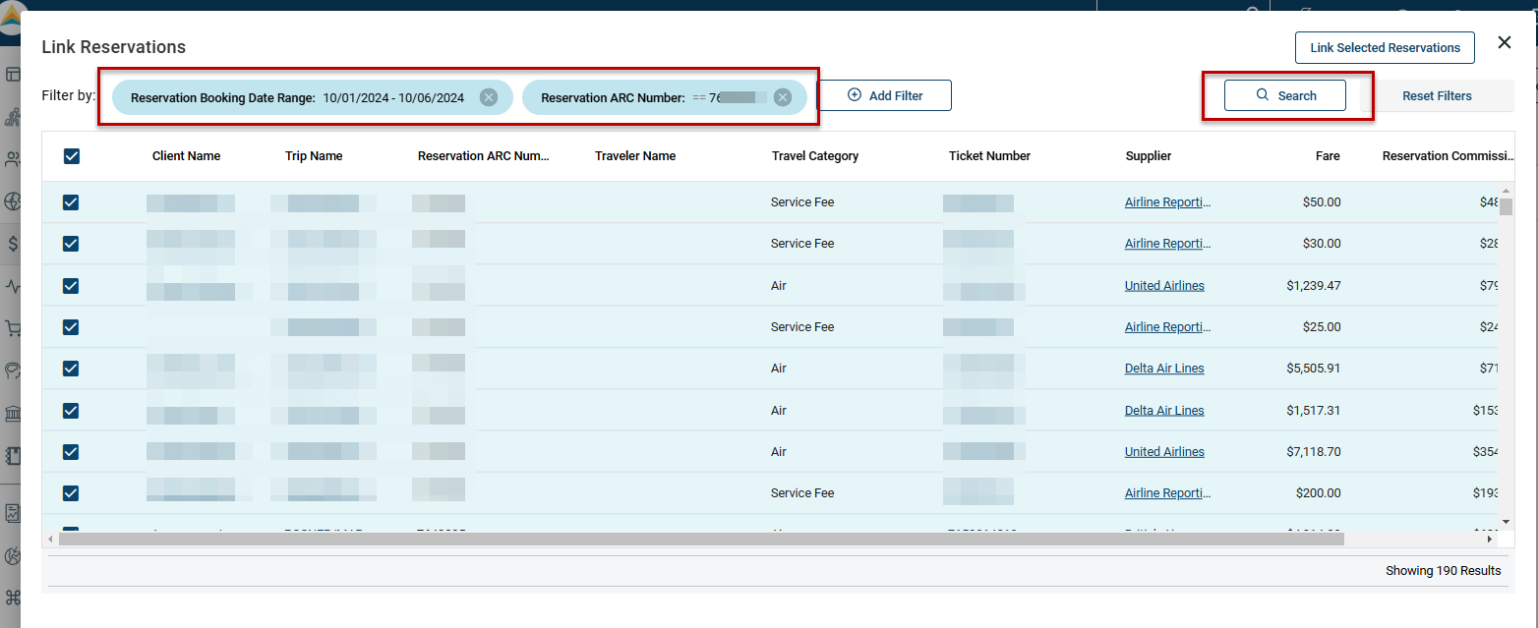Click the support headset icon in the sidebar

point(13,371)
